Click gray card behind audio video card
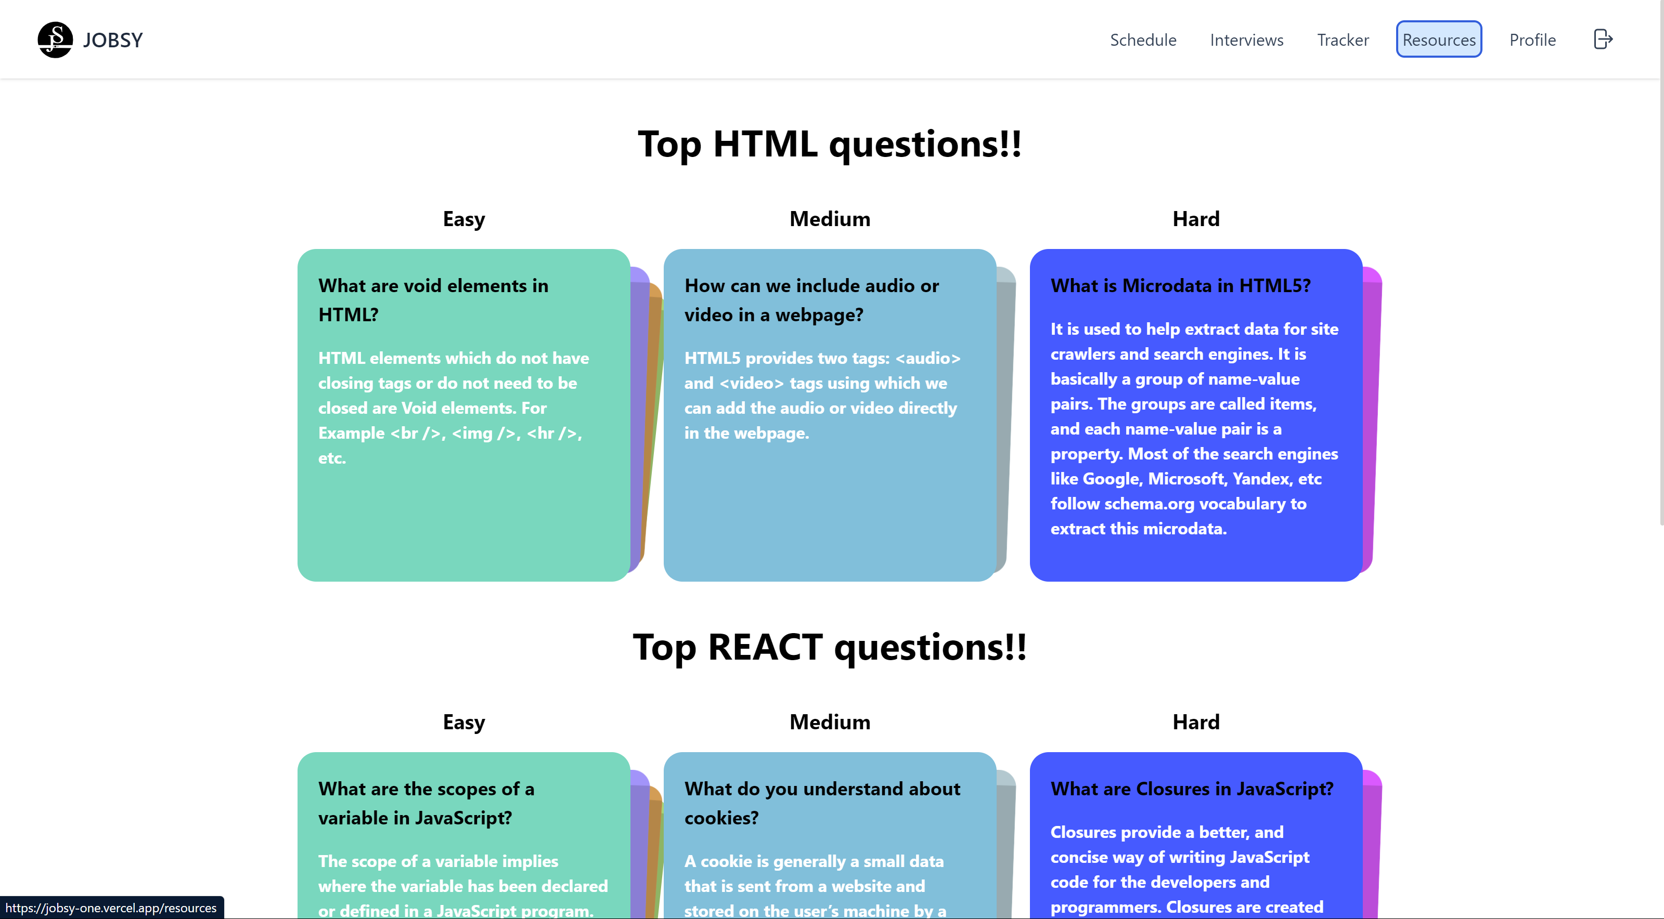The height and width of the screenshot is (919, 1664). tap(1005, 413)
